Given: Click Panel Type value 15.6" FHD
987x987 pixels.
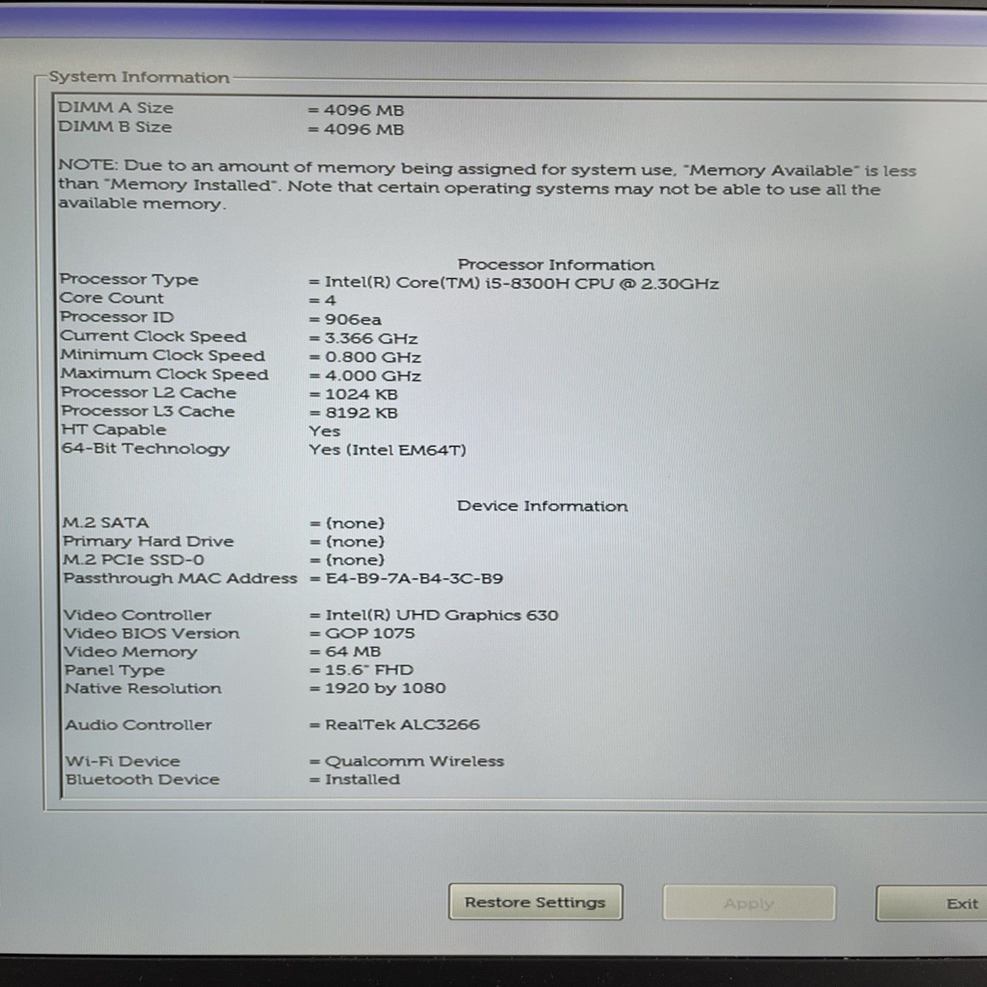Looking at the screenshot, I should click(x=370, y=670).
